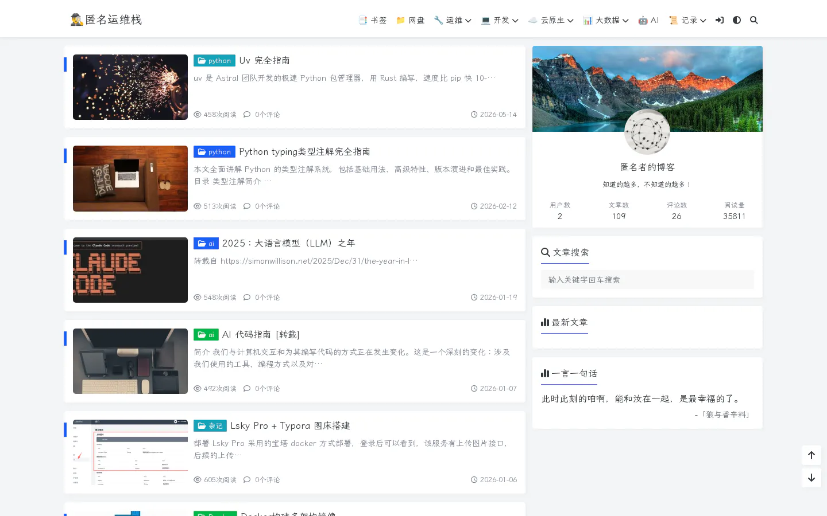Click the 用户数 2 statistic

tap(560, 210)
